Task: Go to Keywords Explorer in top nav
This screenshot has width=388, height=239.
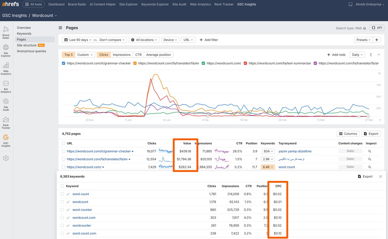Action: pyautogui.click(x=155, y=4)
